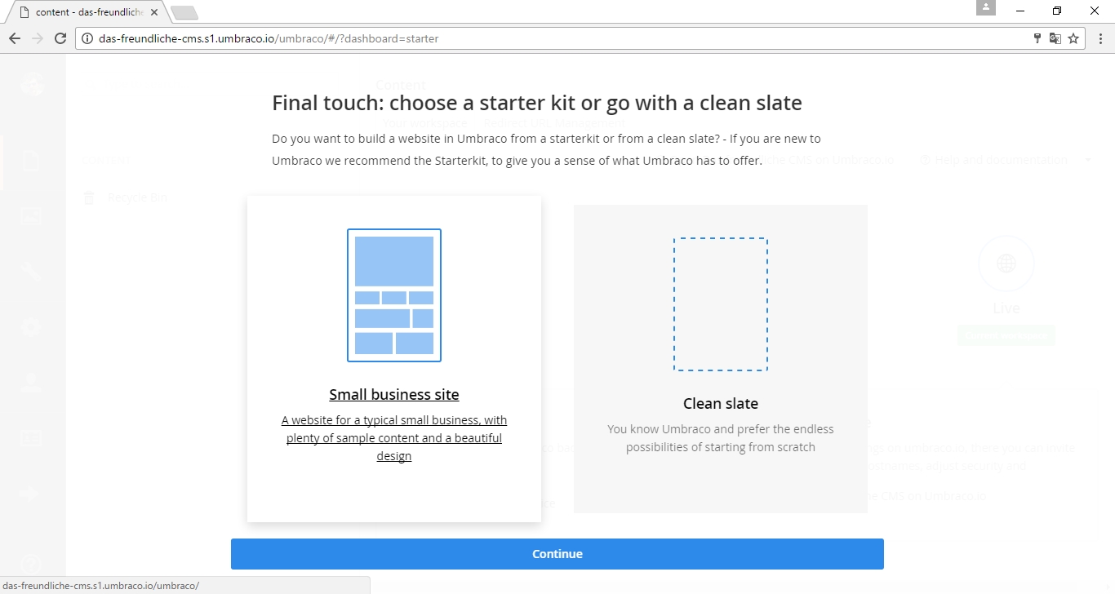Click the translate page icon
Screen dimensions: 1115x594
1055,38
